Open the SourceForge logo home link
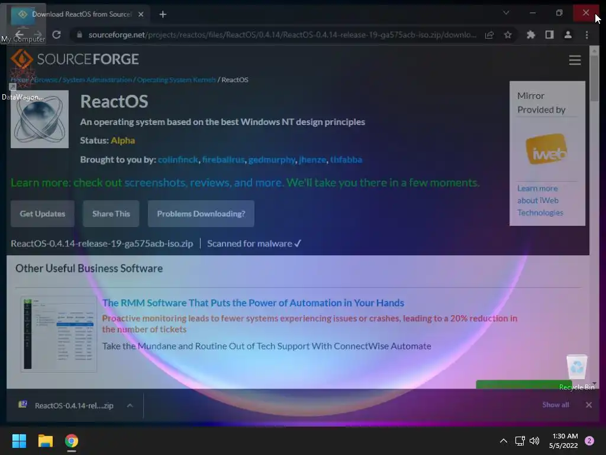The image size is (606, 455). coord(75,59)
